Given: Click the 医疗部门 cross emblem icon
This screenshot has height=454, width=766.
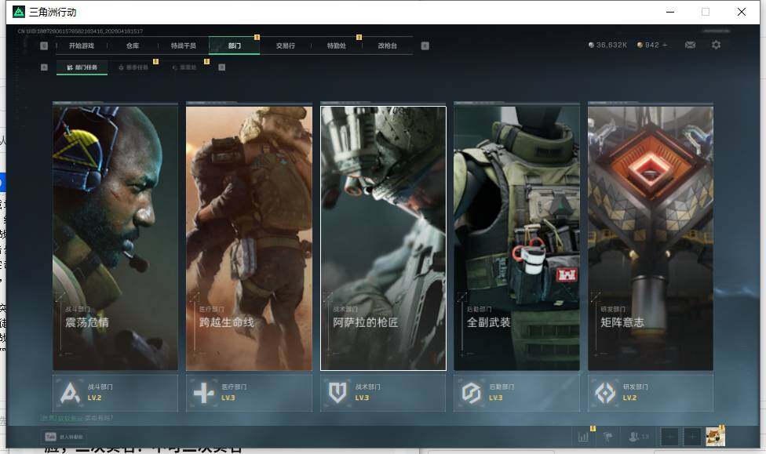Looking at the screenshot, I should coord(204,393).
